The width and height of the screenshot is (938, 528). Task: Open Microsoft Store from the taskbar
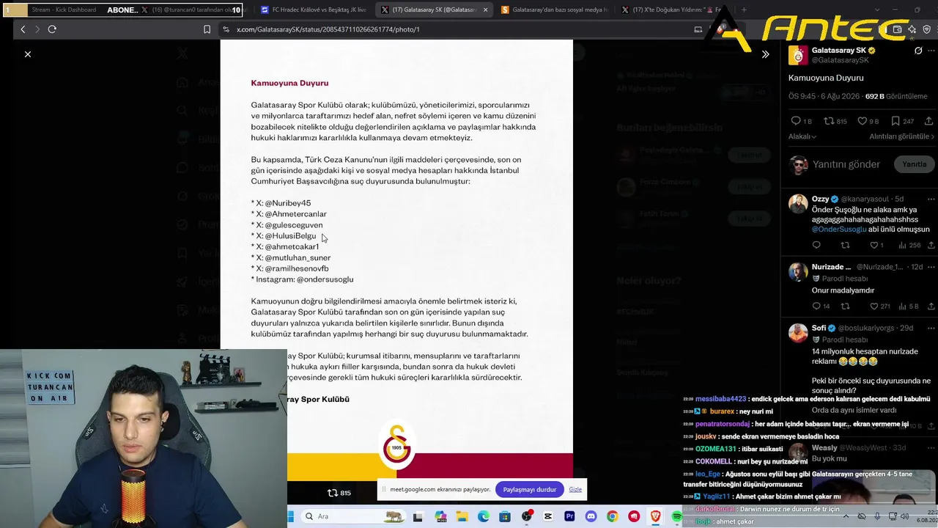tap(505, 516)
